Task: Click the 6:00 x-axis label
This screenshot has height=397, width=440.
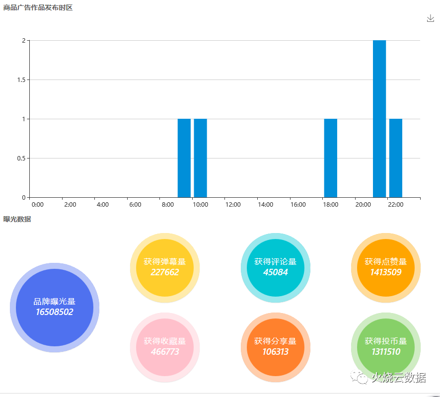Action: tap(135, 205)
